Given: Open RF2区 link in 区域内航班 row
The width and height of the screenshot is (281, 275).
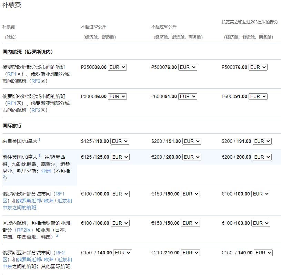Looking at the screenshot, I should [24, 230].
